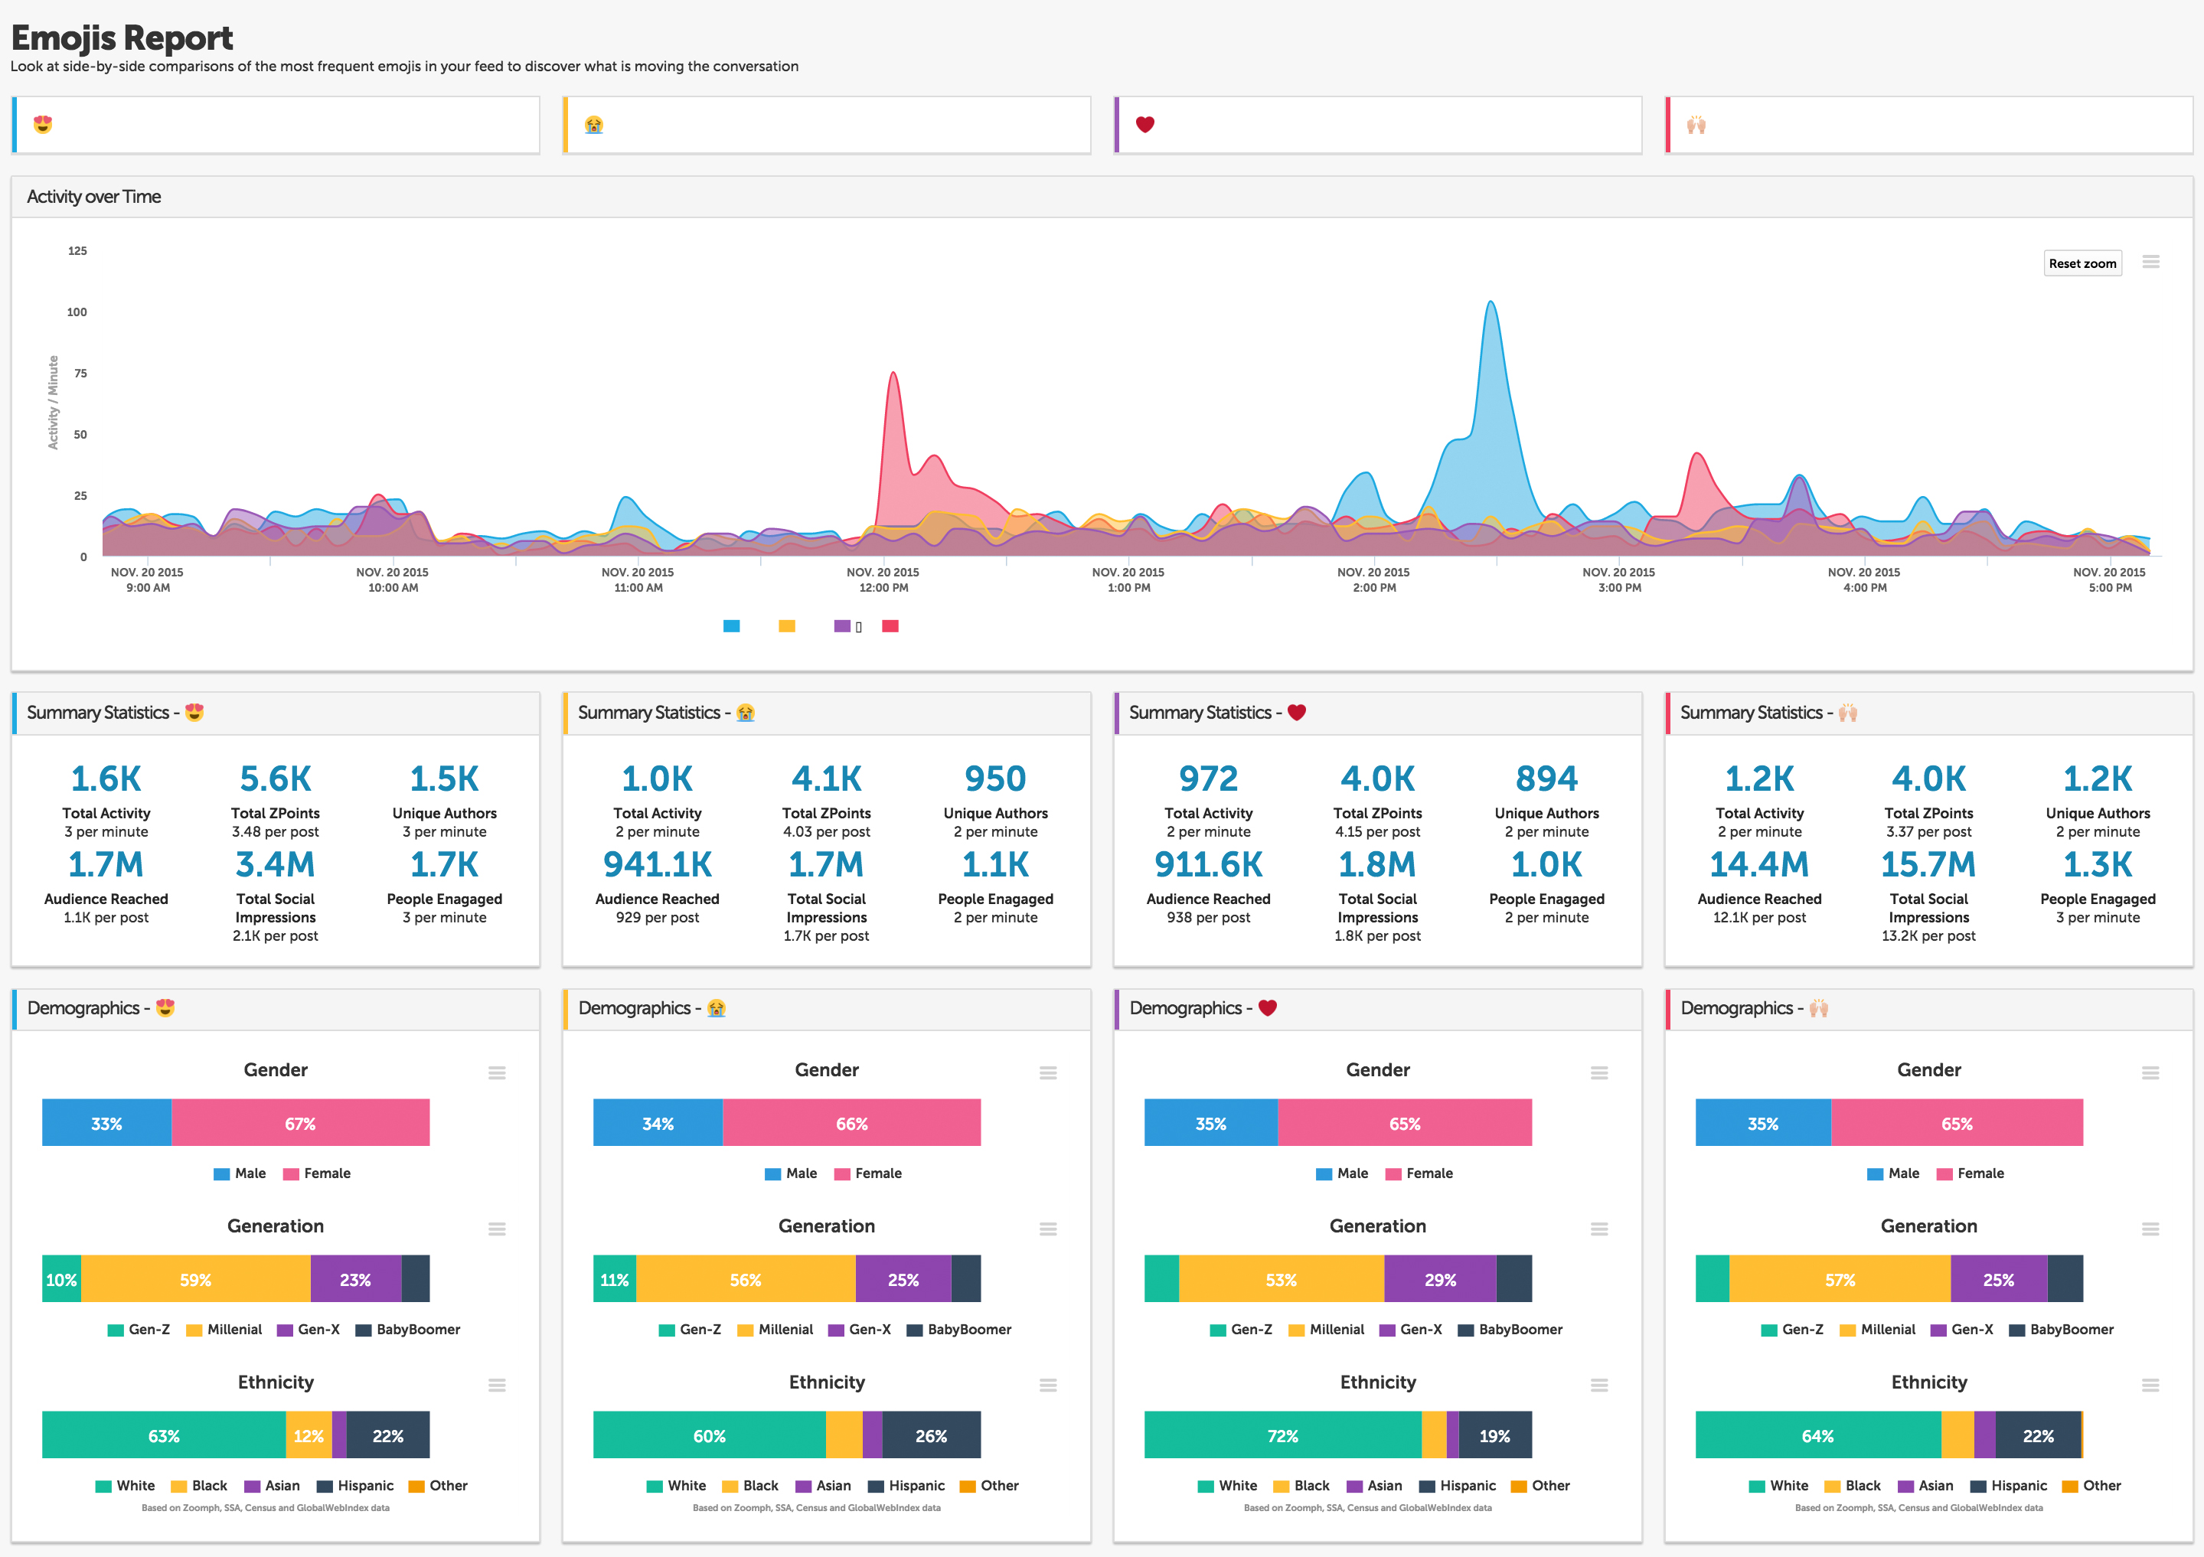Click the 12% Black ethnicity bar segment
The width and height of the screenshot is (2204, 1557).
pyautogui.click(x=309, y=1436)
